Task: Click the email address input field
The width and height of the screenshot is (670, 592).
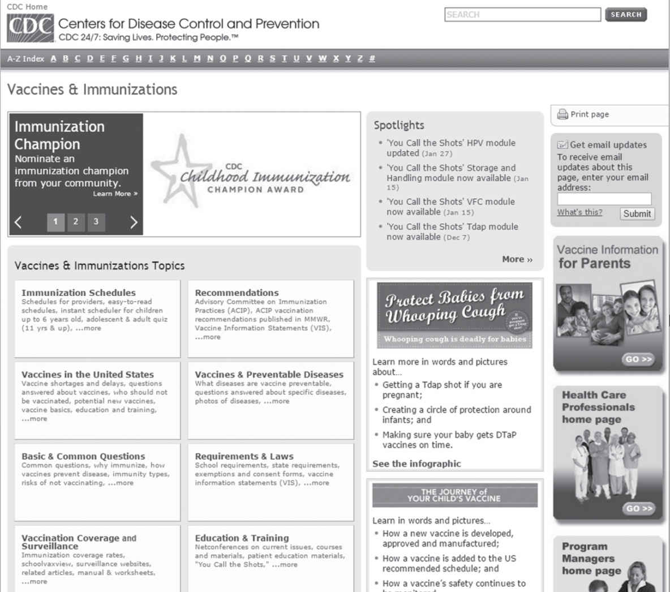Action: coord(604,199)
